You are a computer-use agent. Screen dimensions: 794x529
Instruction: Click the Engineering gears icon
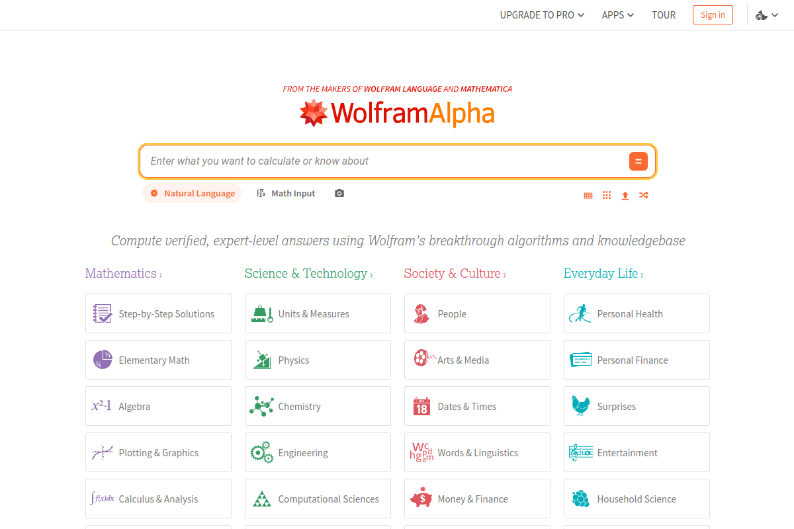click(262, 452)
